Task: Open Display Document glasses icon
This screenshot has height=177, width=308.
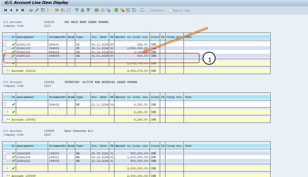Action: click(x=31, y=10)
